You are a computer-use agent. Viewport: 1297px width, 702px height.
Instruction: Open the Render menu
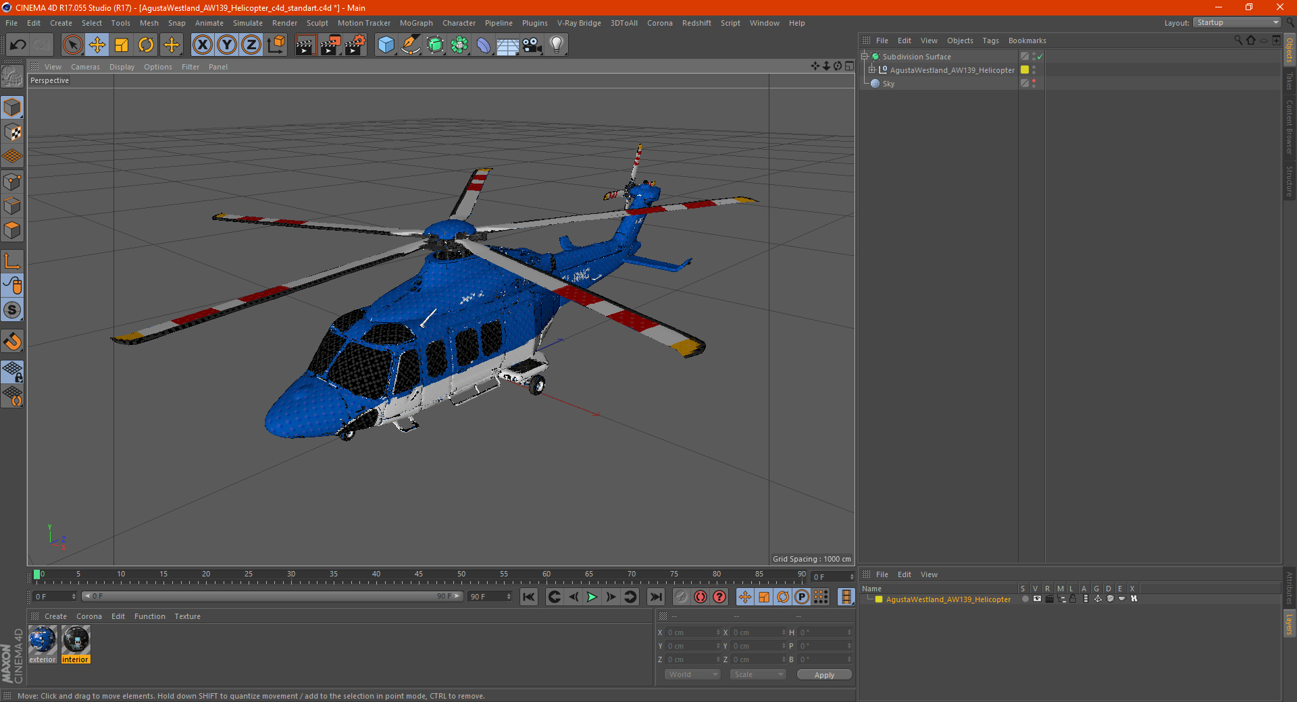284,23
